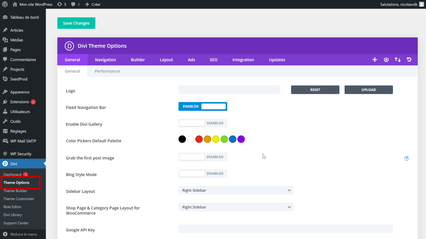Open the Divi Dashboard submenu link
This screenshot has width=426, height=239.
point(12,175)
